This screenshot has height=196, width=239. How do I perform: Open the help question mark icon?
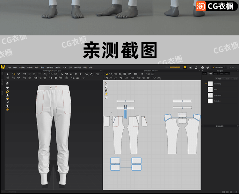[202, 67]
